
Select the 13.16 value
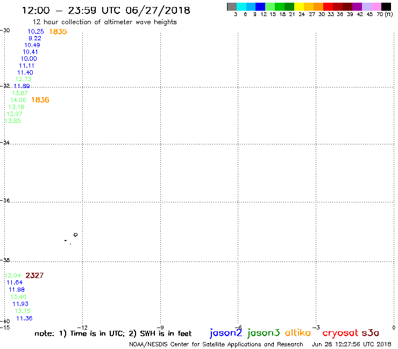coord(16,107)
